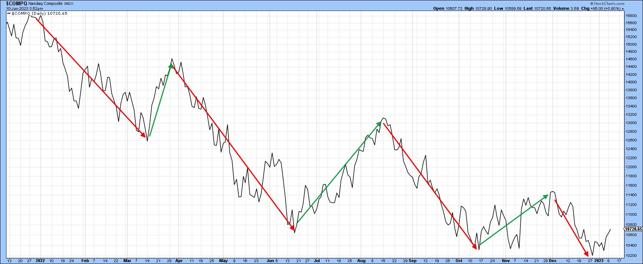Click the 13000 price axis label
Viewport: 643px width, 264px height.
tap(631, 123)
